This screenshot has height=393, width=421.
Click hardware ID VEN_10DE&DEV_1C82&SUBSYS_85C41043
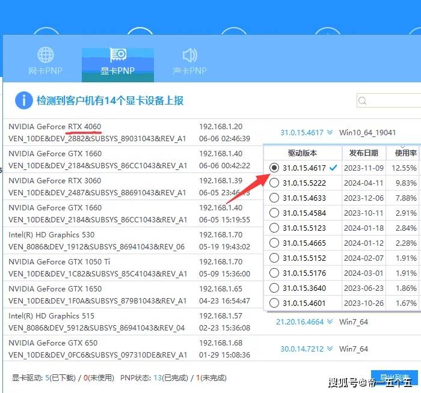pyautogui.click(x=97, y=274)
